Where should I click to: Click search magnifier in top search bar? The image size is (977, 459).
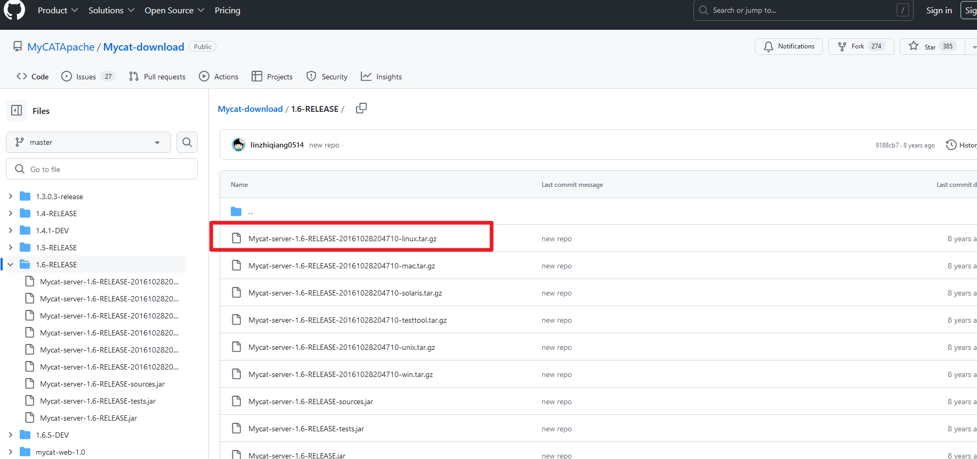click(x=704, y=10)
